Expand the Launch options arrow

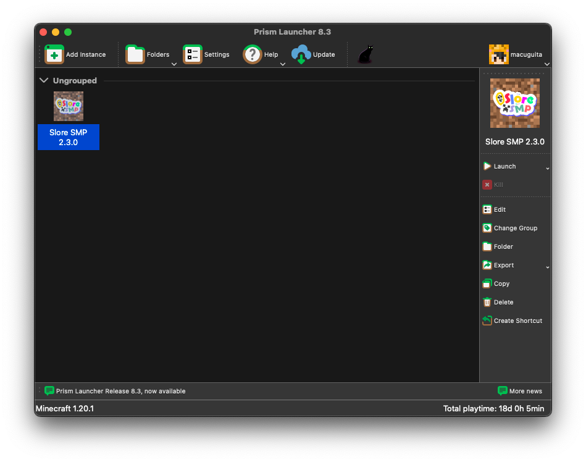tap(547, 168)
